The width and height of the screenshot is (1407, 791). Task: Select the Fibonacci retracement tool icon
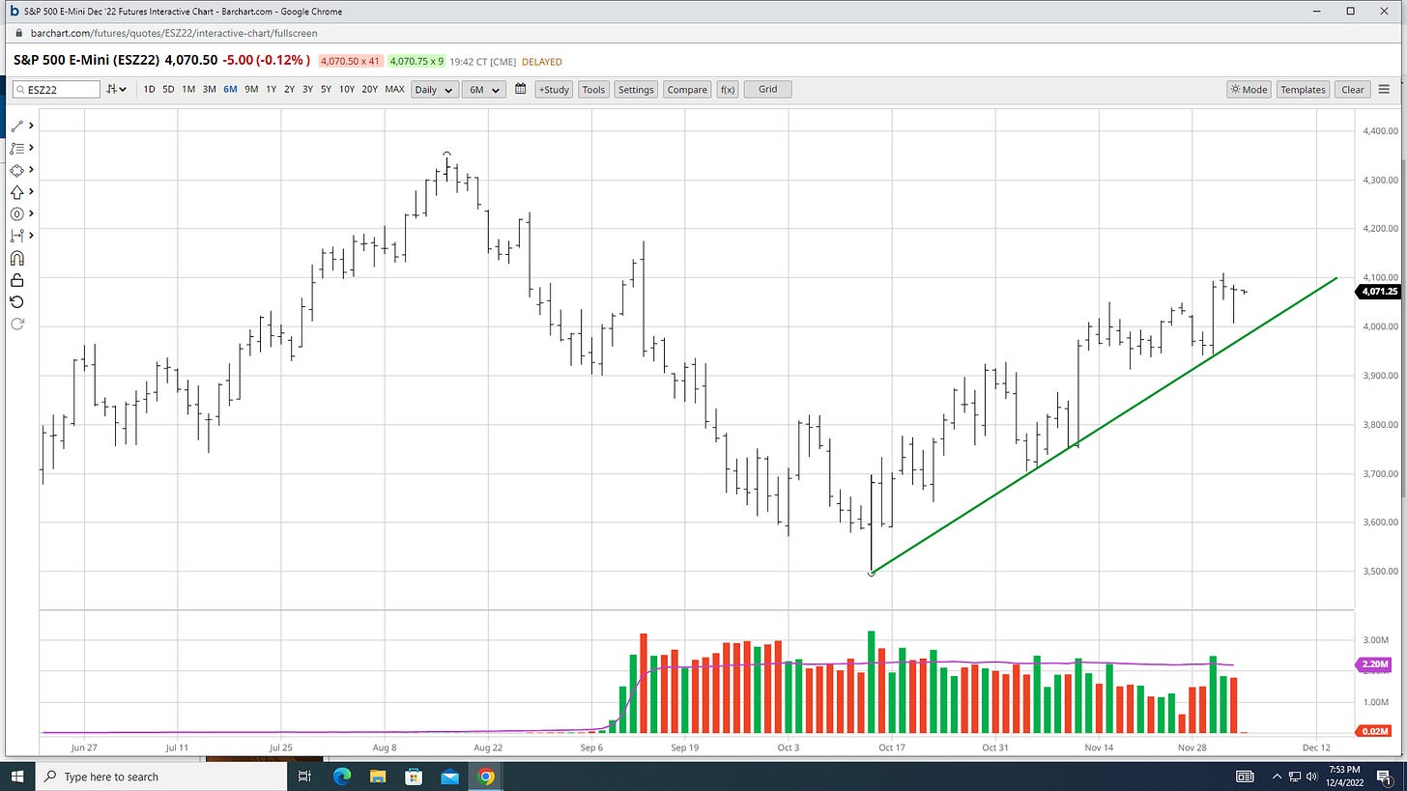(16, 148)
